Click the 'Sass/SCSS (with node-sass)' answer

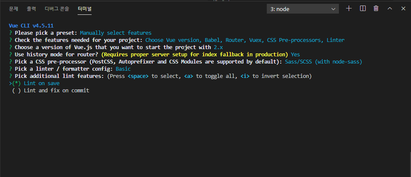click(324, 62)
